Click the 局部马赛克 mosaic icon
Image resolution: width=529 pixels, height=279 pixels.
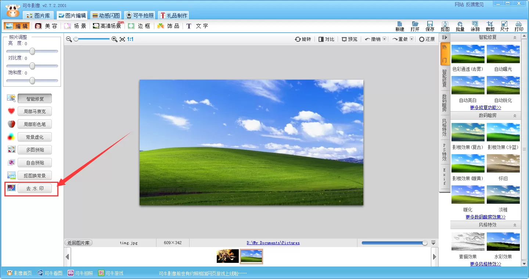[x=11, y=111]
